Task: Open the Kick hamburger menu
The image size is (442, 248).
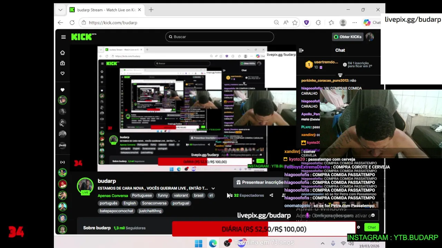Action: [x=63, y=37]
